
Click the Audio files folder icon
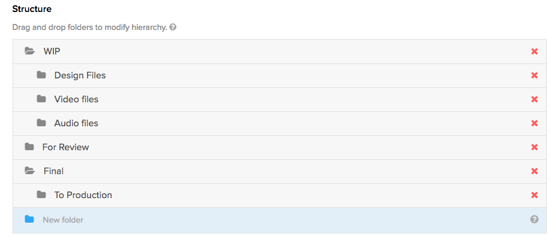click(41, 123)
